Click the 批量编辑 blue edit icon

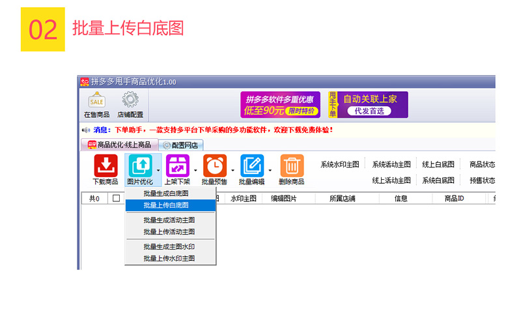pyautogui.click(x=252, y=165)
